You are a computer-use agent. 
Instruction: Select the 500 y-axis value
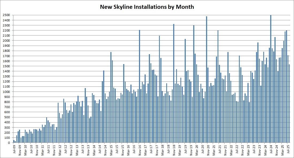click(x=7, y=117)
